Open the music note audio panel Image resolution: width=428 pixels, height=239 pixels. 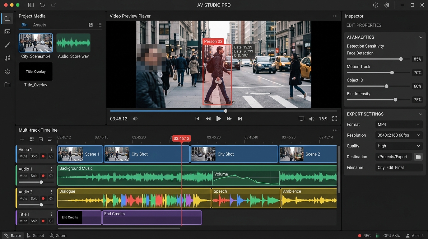pyautogui.click(x=7, y=58)
